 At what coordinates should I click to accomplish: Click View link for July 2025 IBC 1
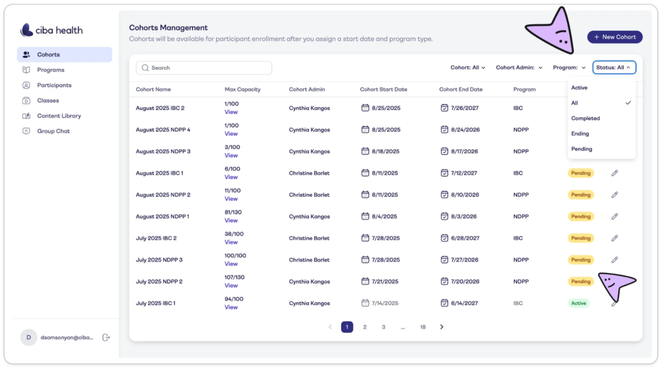[231, 307]
